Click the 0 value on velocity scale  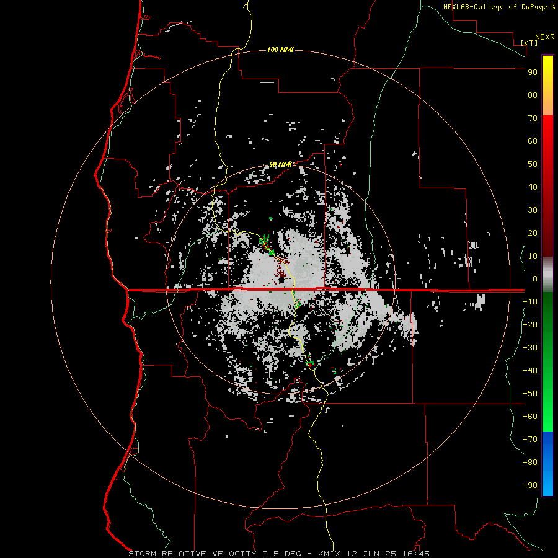point(535,278)
